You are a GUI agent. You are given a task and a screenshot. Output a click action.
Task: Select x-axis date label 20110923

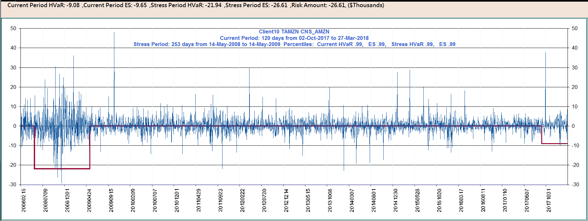coord(221,201)
